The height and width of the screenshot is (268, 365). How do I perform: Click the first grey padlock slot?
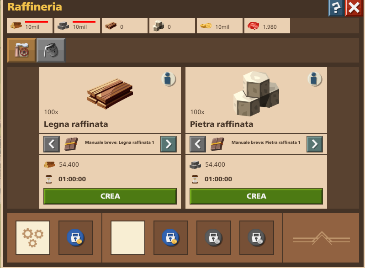pos(214,238)
